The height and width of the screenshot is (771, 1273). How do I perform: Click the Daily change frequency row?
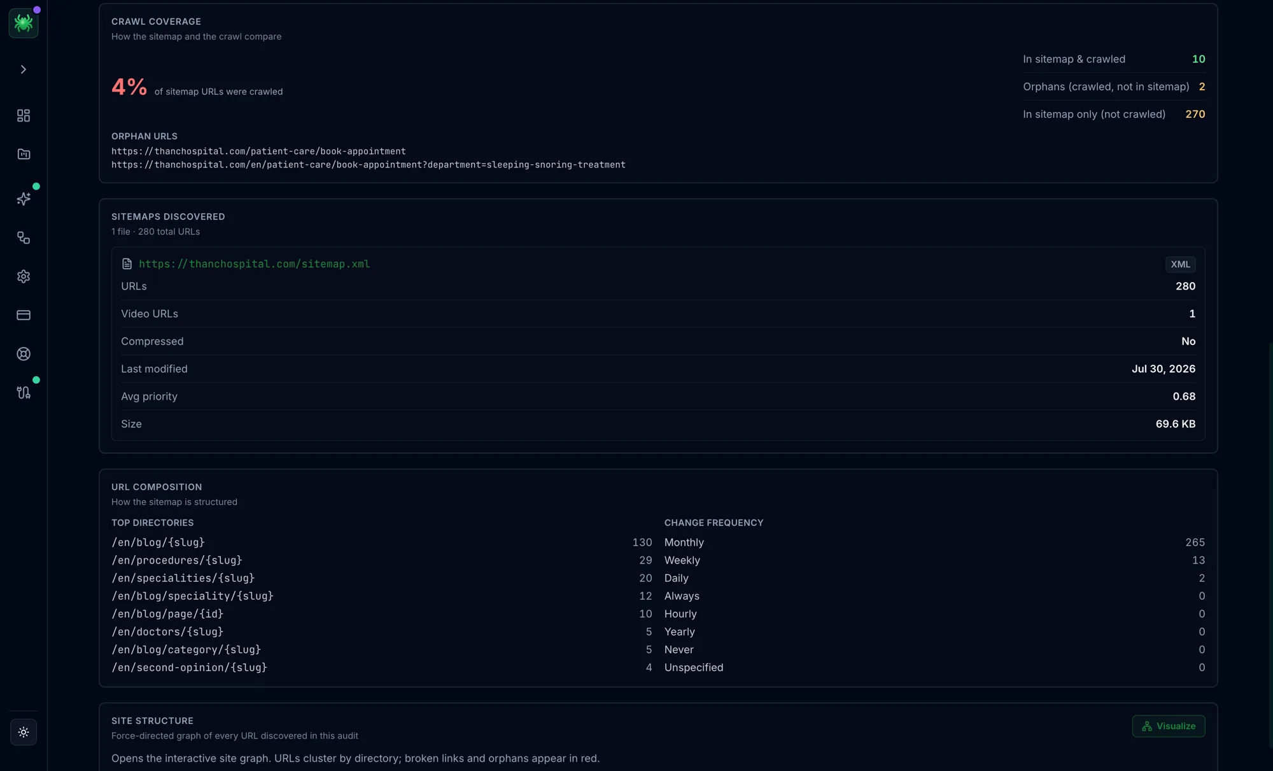(934, 578)
